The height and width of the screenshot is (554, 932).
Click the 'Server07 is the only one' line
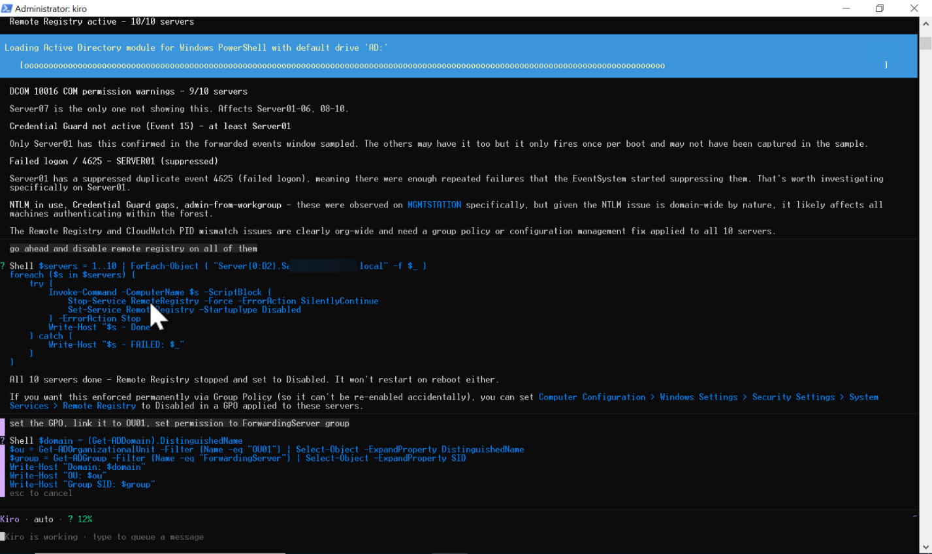(x=179, y=109)
